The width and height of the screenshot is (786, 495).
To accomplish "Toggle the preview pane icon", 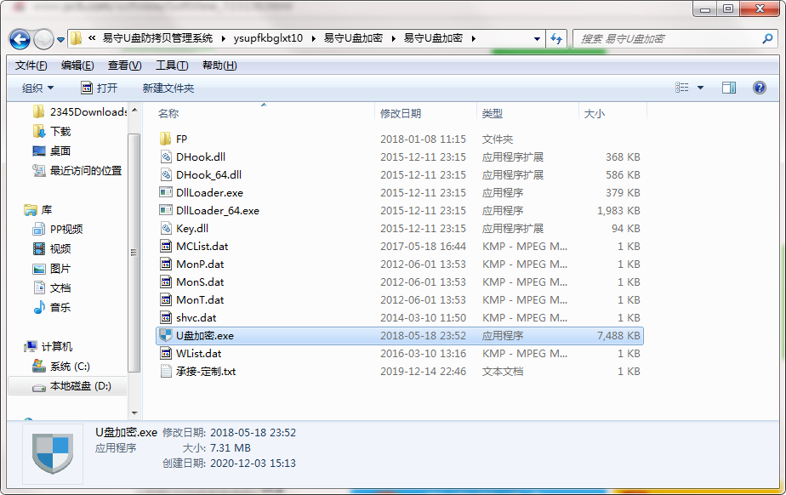I will 729,88.
